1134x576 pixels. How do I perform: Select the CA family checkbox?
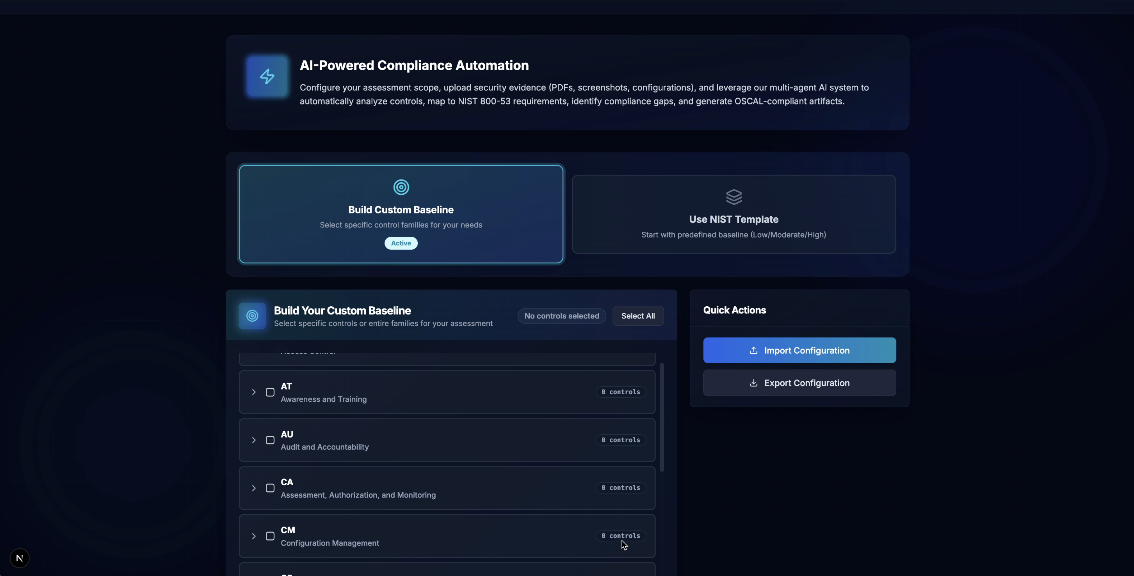(x=270, y=488)
